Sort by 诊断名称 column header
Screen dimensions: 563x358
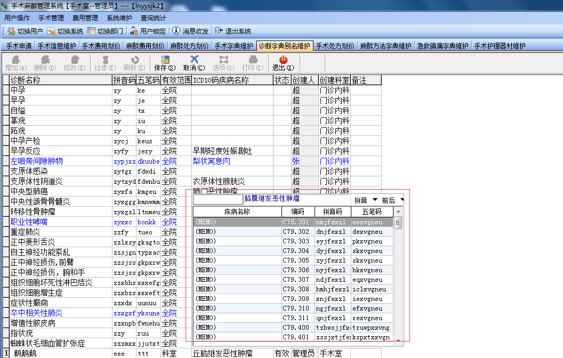tap(60, 80)
